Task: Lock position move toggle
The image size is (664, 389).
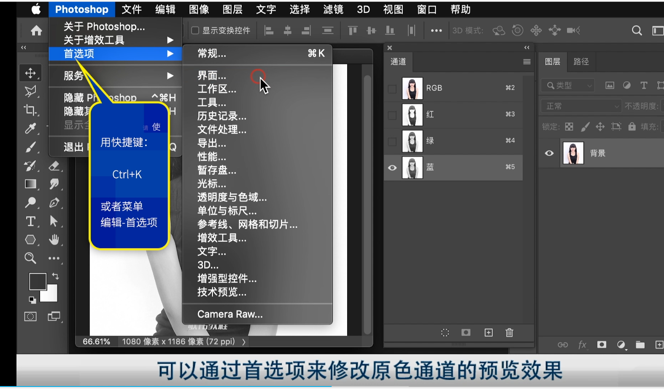Action: click(600, 126)
